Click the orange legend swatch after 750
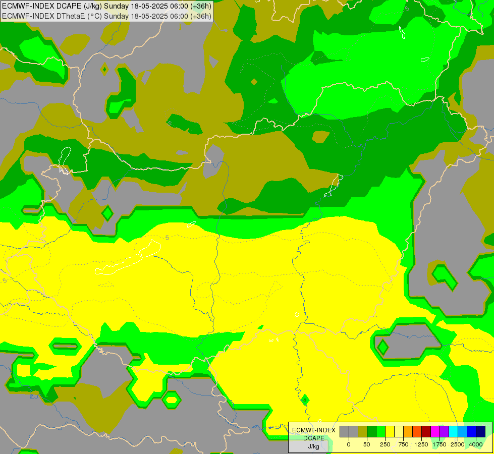The width and height of the screenshot is (494, 454). point(408,432)
